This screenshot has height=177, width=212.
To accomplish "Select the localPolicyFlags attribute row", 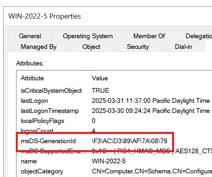I will pos(114,121).
